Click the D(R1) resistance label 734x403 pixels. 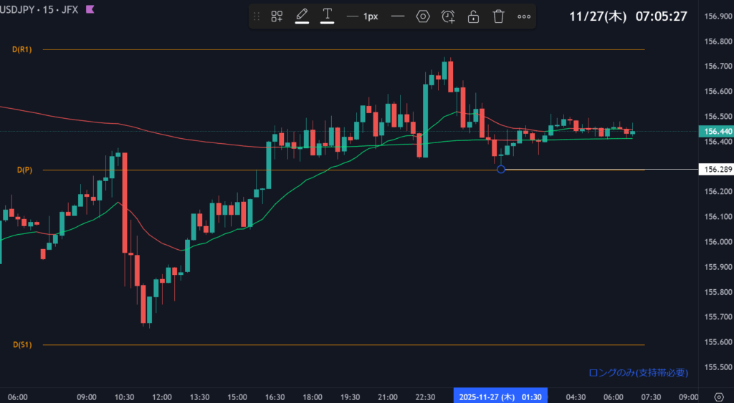pyautogui.click(x=22, y=49)
